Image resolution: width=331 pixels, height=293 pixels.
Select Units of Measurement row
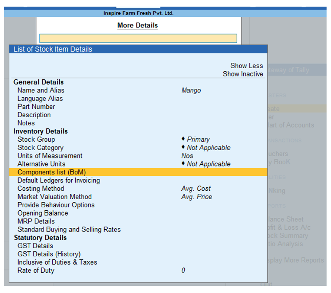point(138,156)
